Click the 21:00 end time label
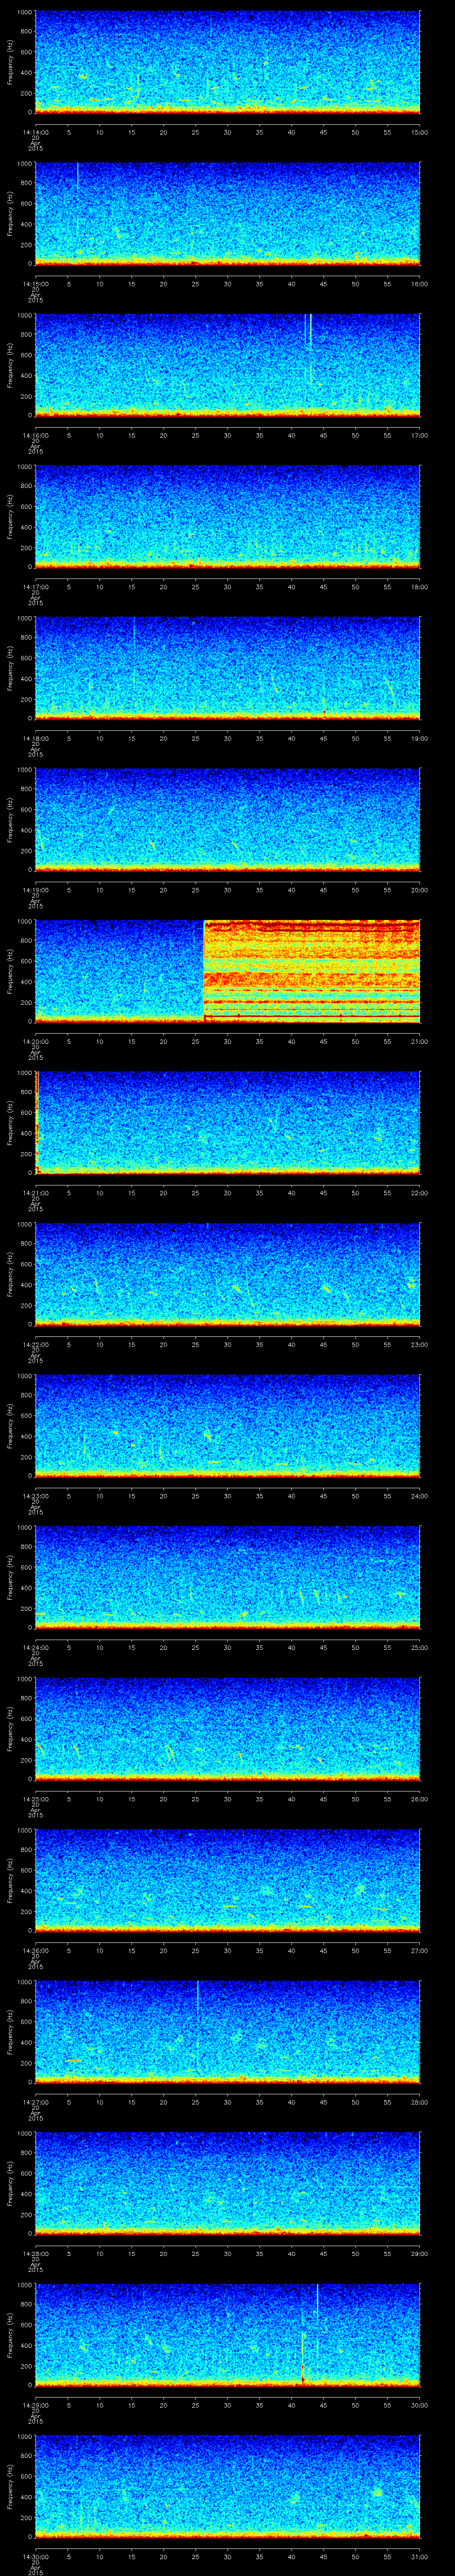 tap(419, 1041)
